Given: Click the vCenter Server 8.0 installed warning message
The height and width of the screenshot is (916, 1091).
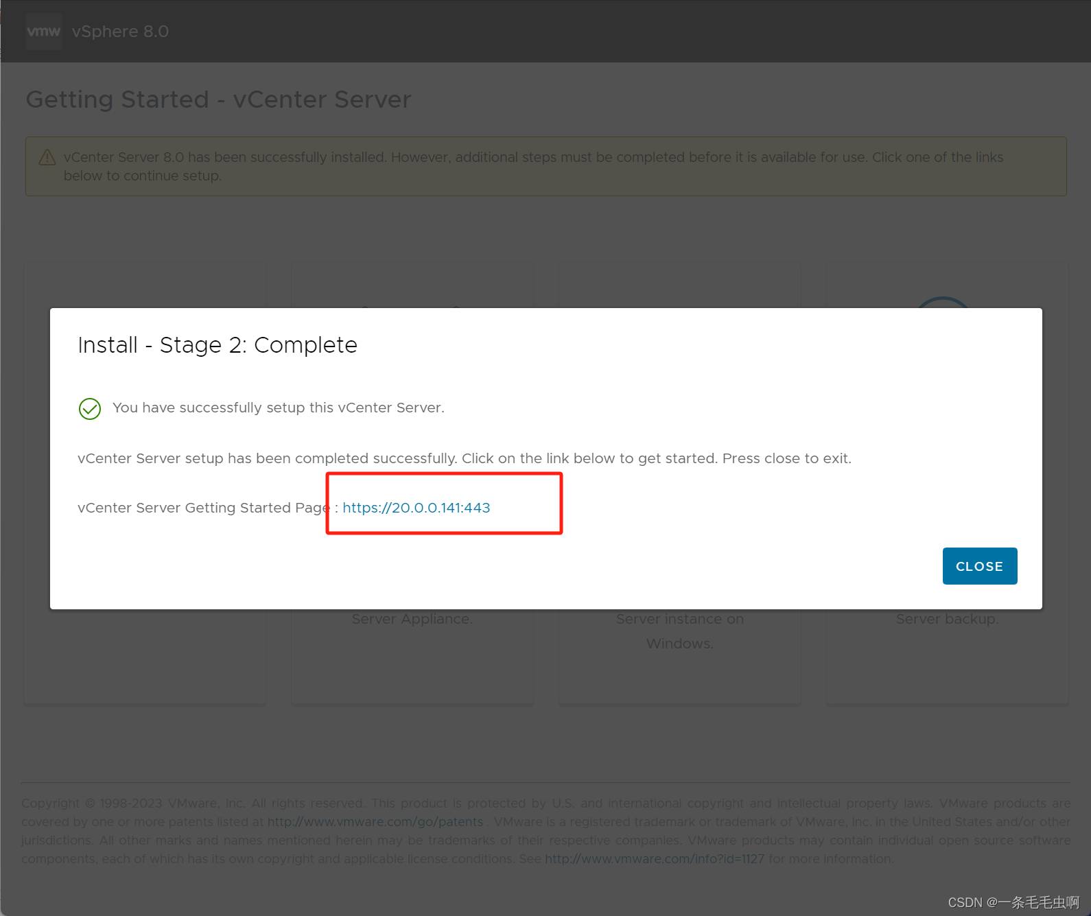Looking at the screenshot, I should point(533,166).
